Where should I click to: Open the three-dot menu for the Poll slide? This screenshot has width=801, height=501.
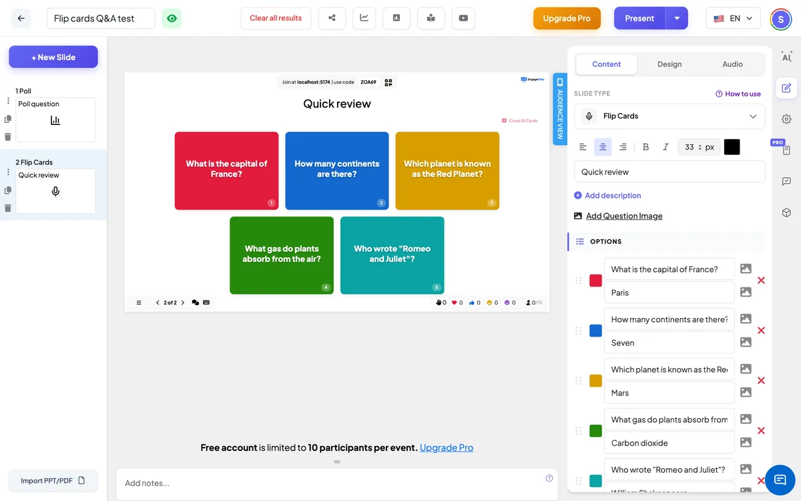tap(8, 101)
